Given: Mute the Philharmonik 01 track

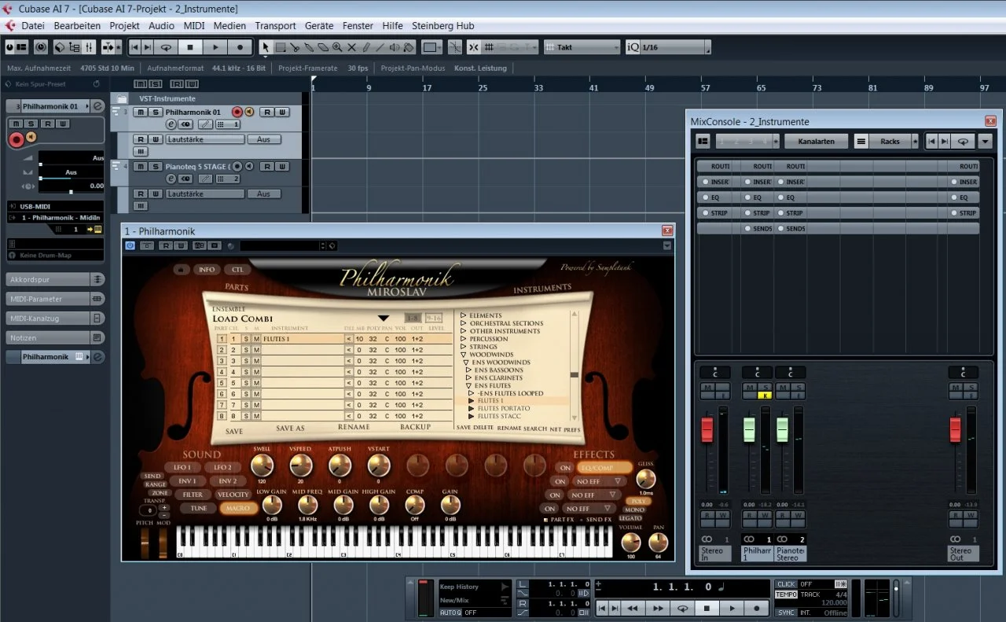Looking at the screenshot, I should click(140, 112).
